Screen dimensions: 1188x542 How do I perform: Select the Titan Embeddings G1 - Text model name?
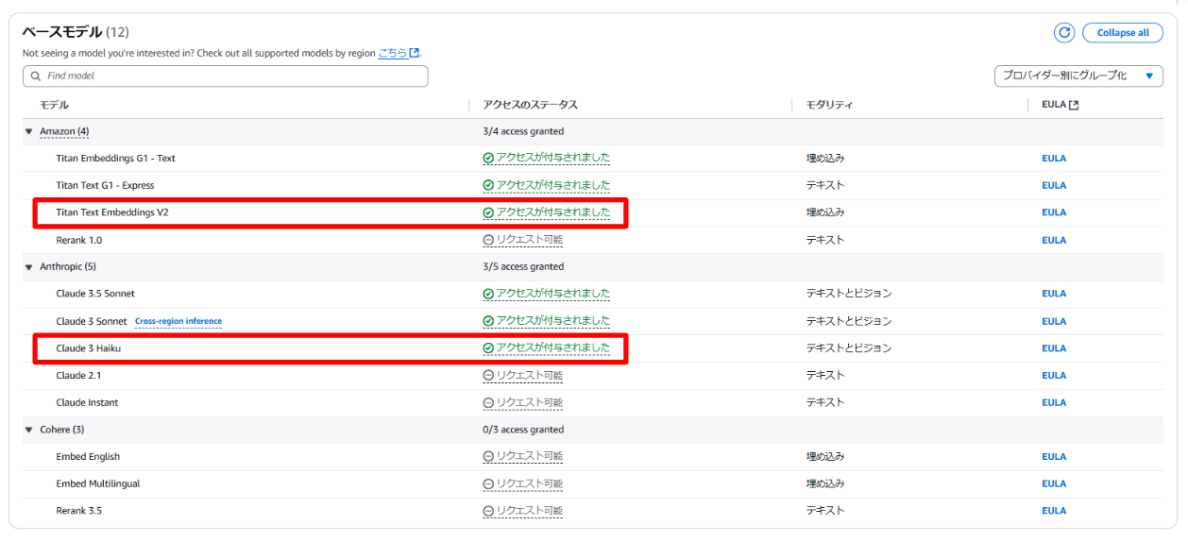coord(115,159)
